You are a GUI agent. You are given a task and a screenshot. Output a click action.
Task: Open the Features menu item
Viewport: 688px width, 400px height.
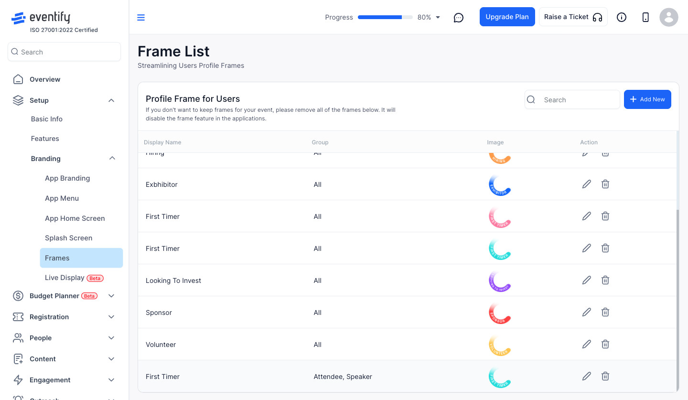45,139
